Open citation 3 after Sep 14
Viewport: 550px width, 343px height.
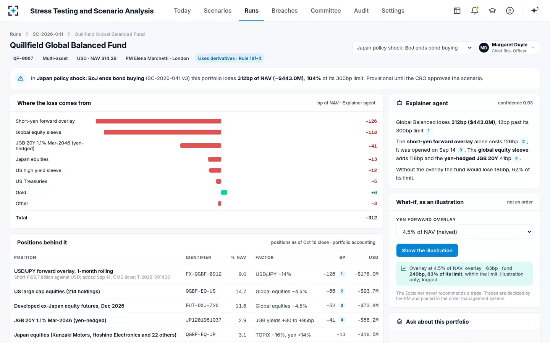coord(461,150)
